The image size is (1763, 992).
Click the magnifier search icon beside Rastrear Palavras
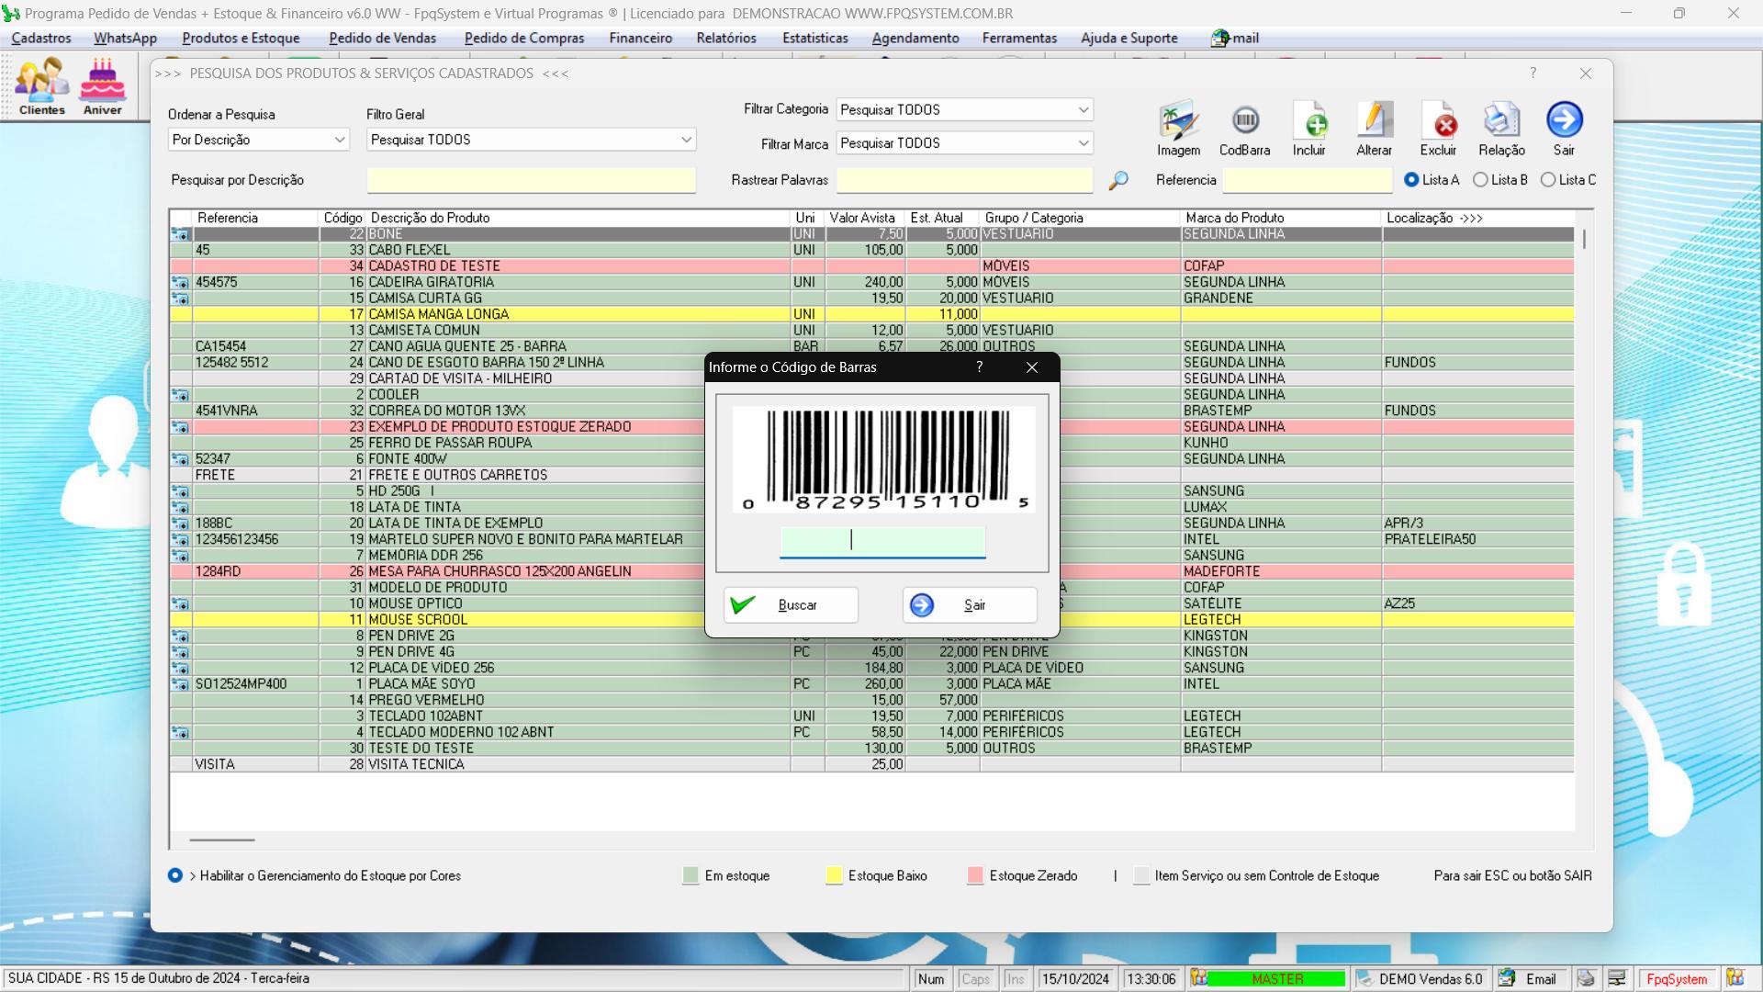[x=1117, y=181]
